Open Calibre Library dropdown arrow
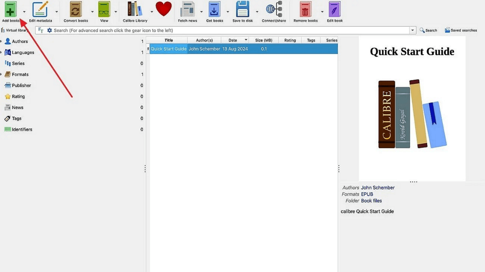Screen dimensions: 485x272 point(152,12)
